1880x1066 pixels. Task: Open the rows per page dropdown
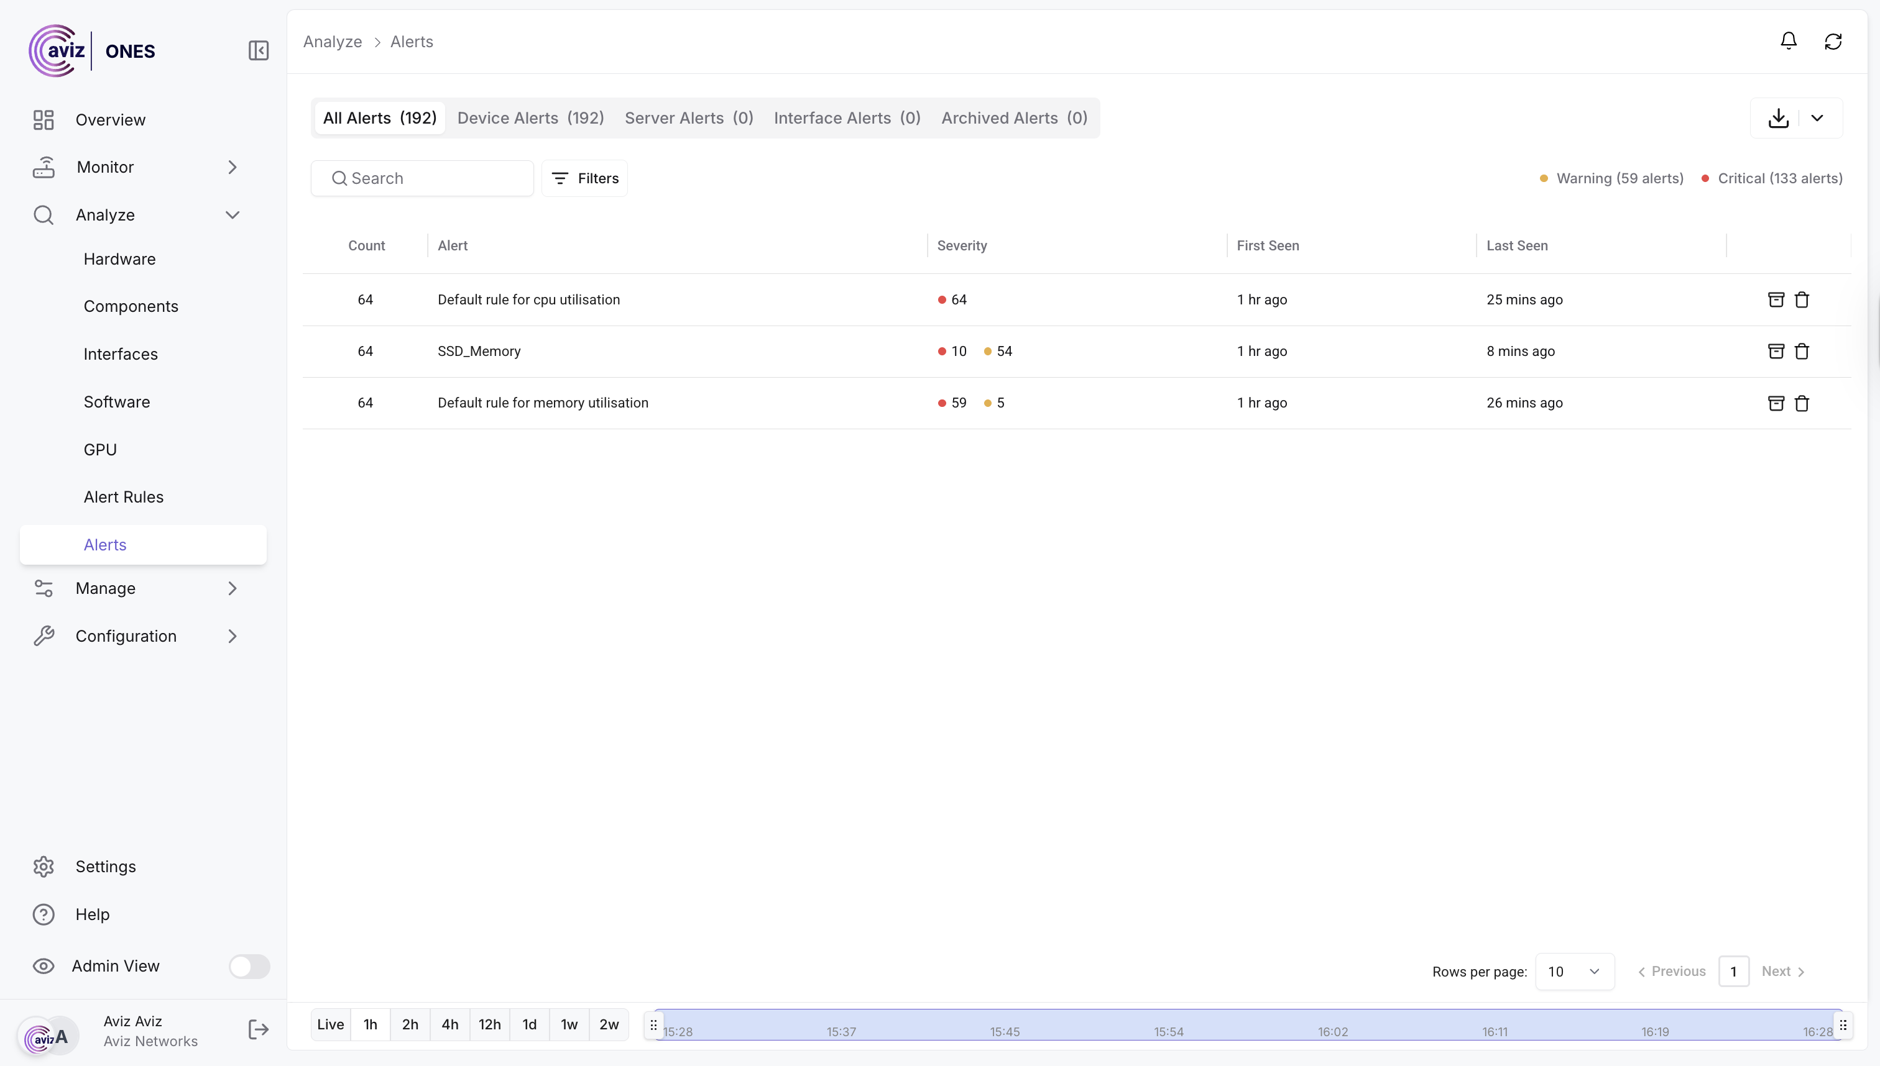[x=1575, y=972]
